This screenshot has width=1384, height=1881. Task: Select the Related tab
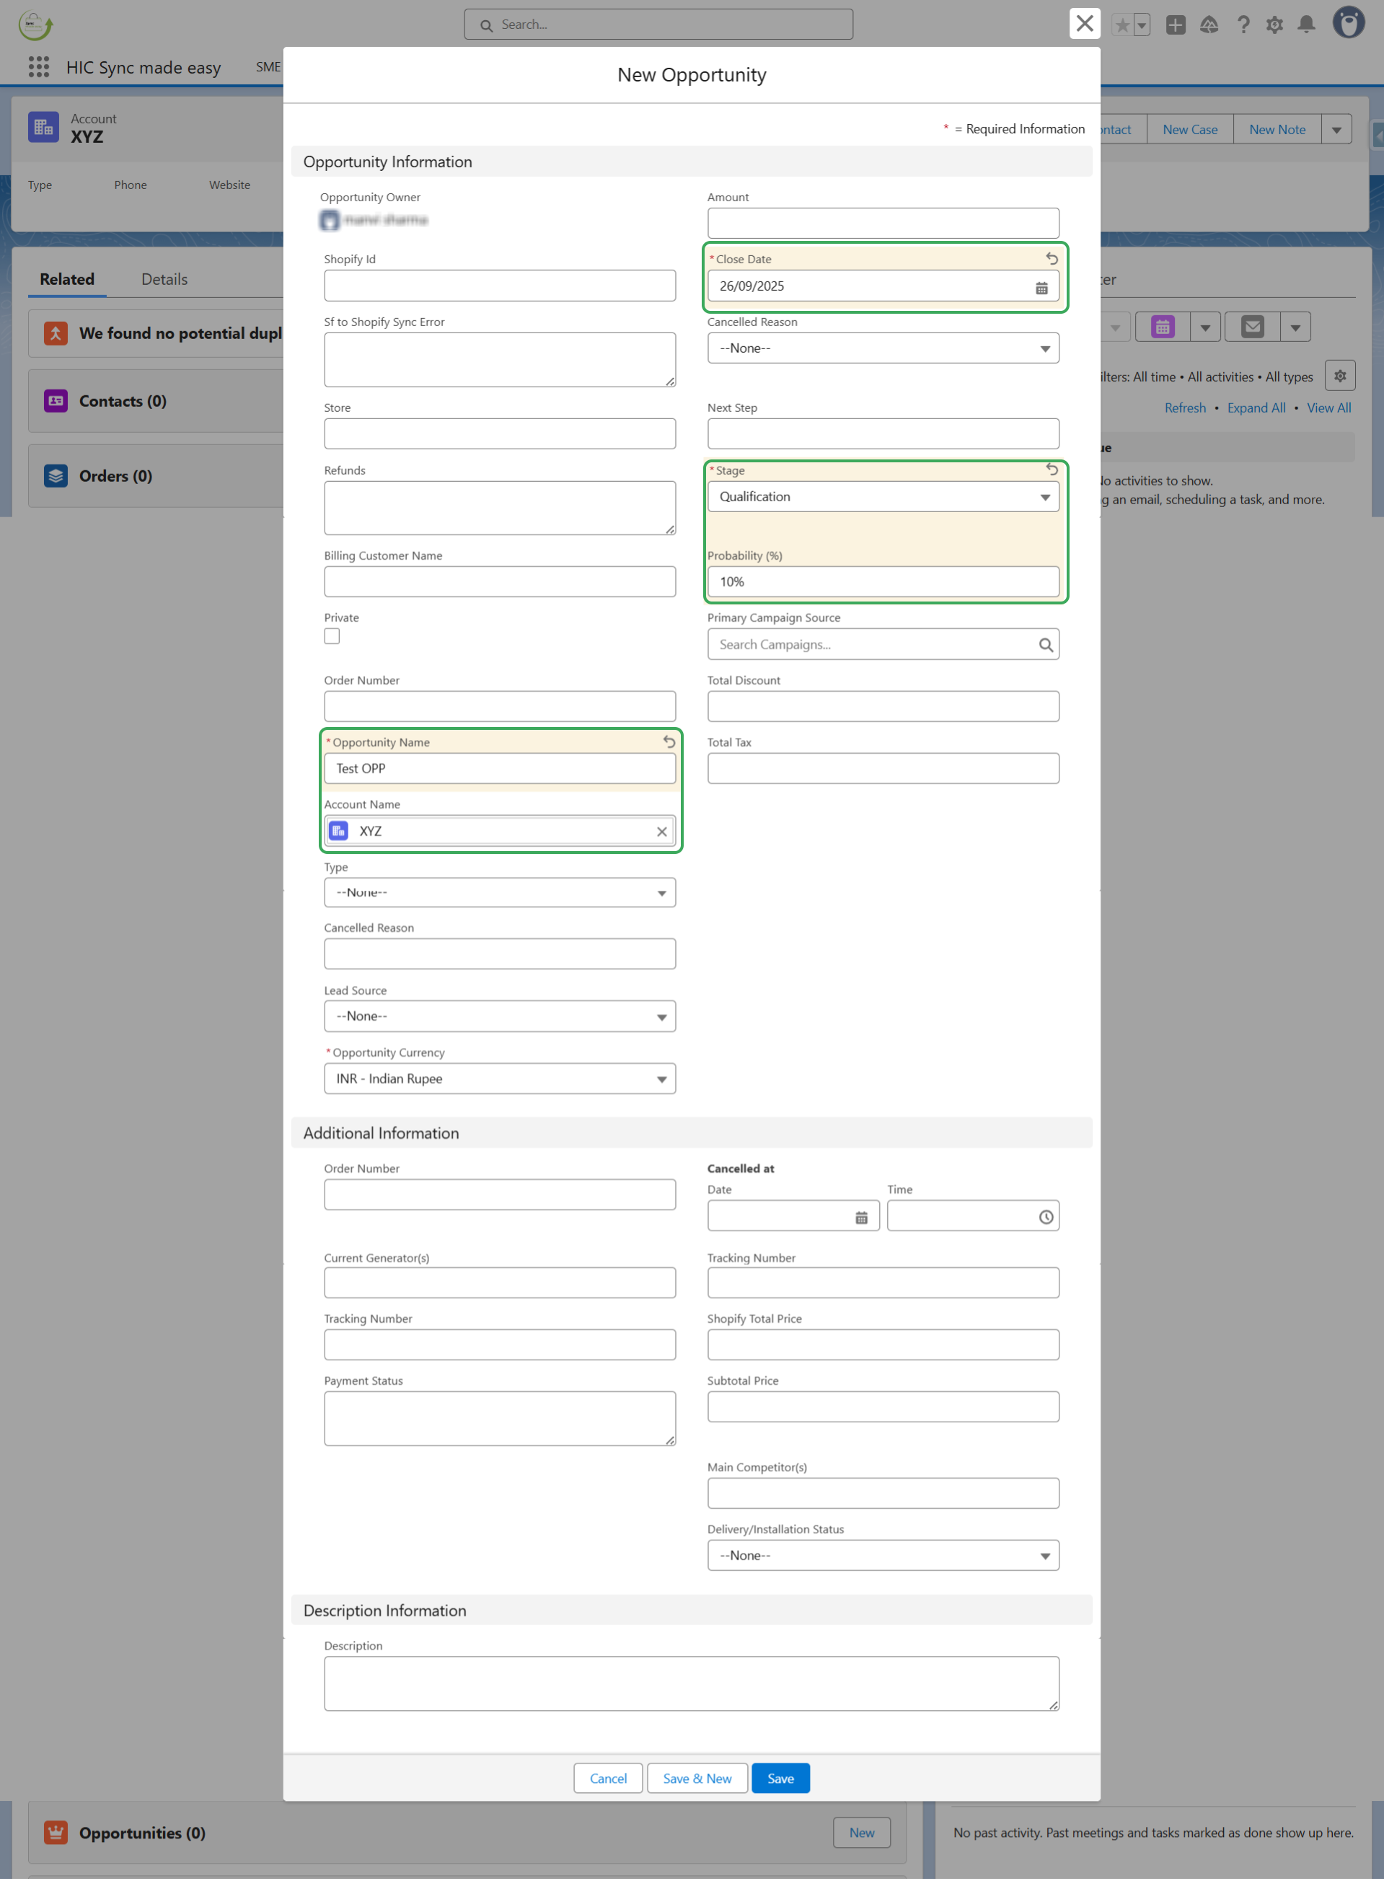[67, 280]
